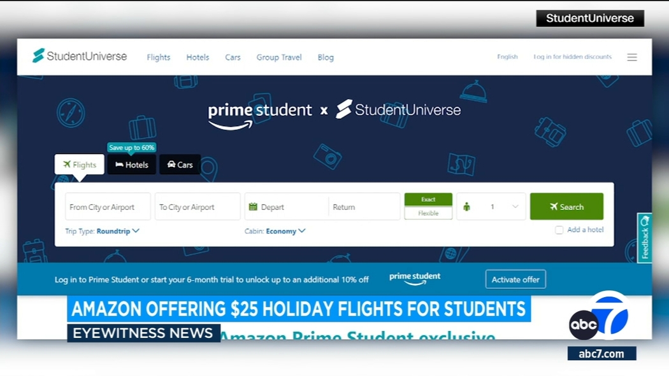Click the green Search button
Screen dimensions: 669x376
(566, 207)
